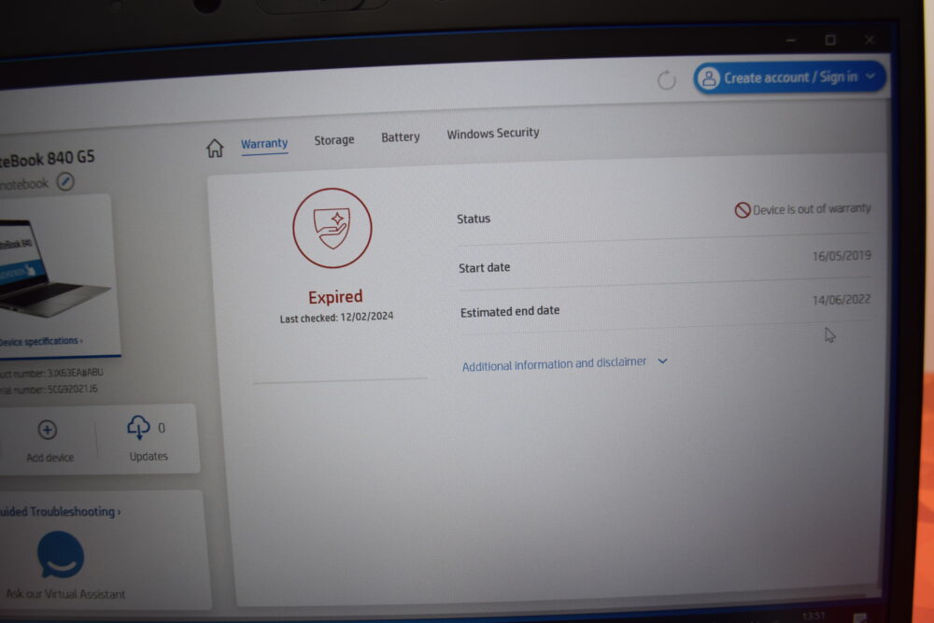Viewport: 934px width, 623px height.
Task: Click Last checked: 12/02/2024 text
Action: (x=336, y=317)
